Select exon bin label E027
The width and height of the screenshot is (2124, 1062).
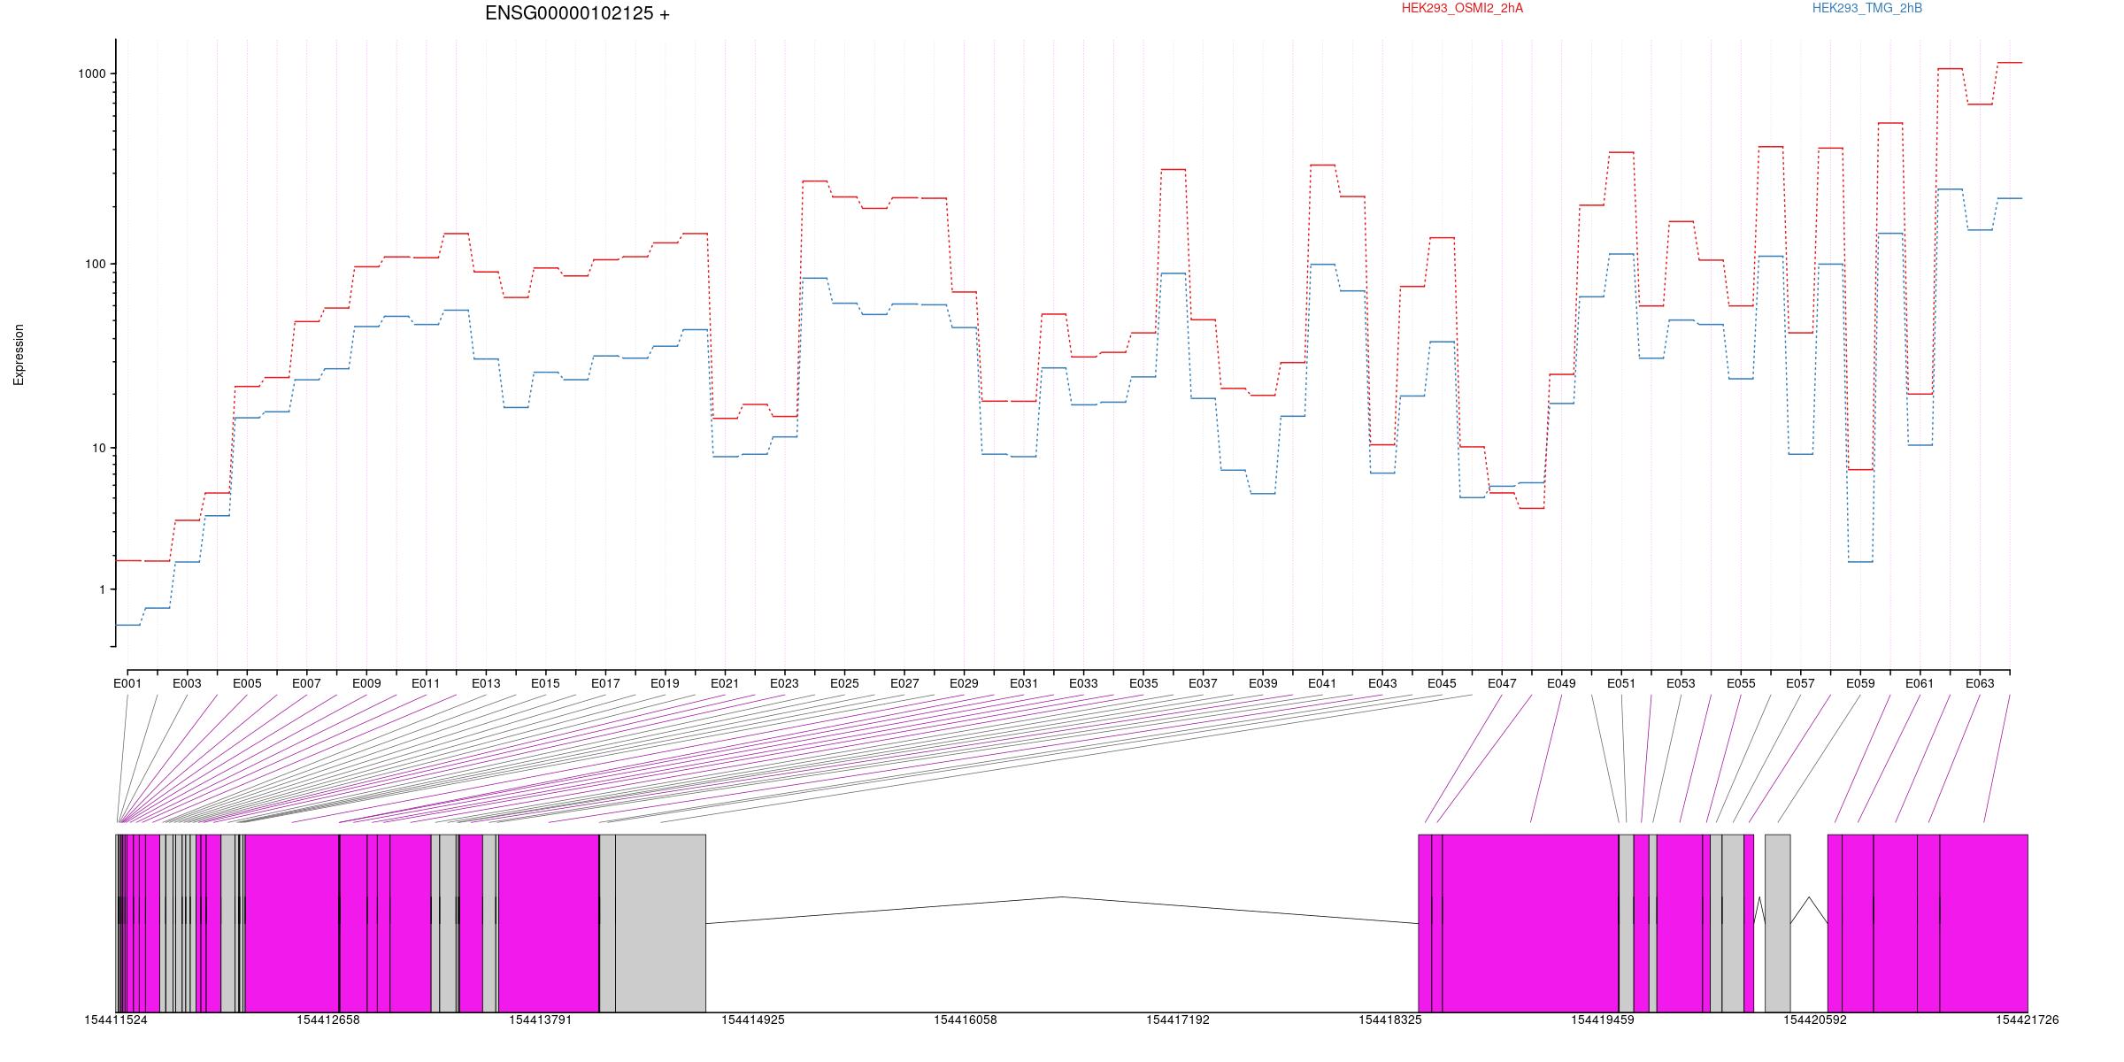(904, 683)
